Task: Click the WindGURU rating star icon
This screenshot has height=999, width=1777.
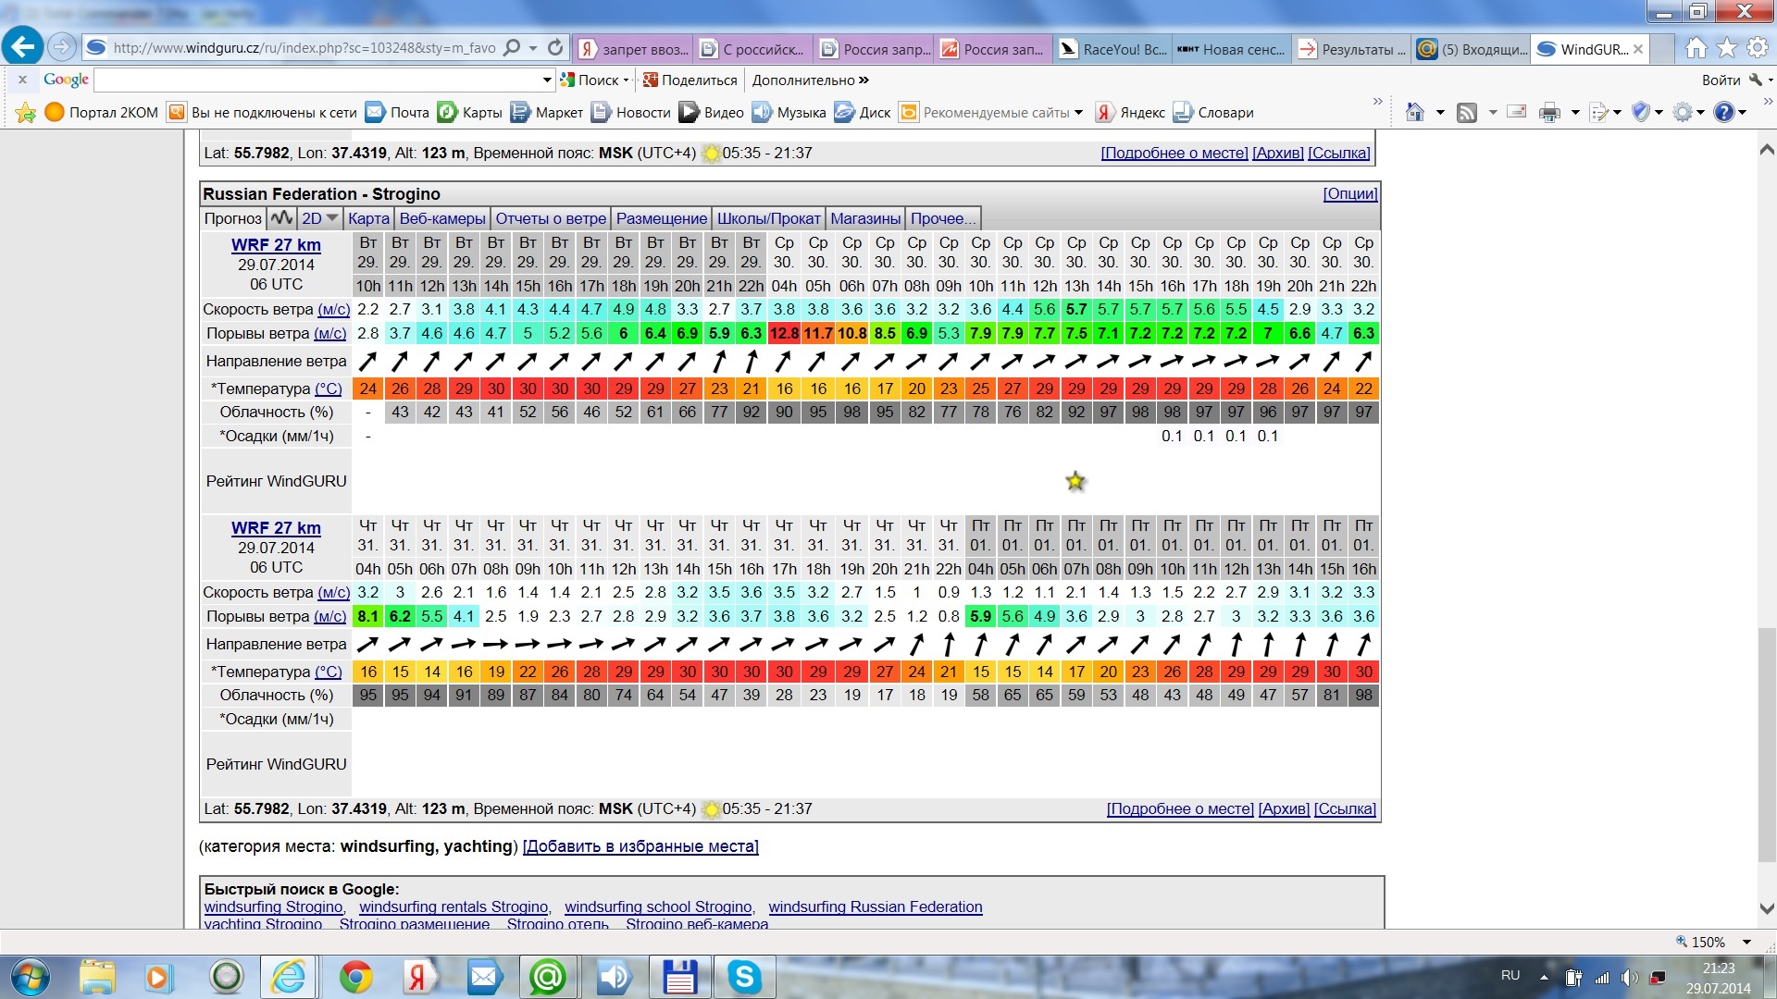Action: (1075, 481)
